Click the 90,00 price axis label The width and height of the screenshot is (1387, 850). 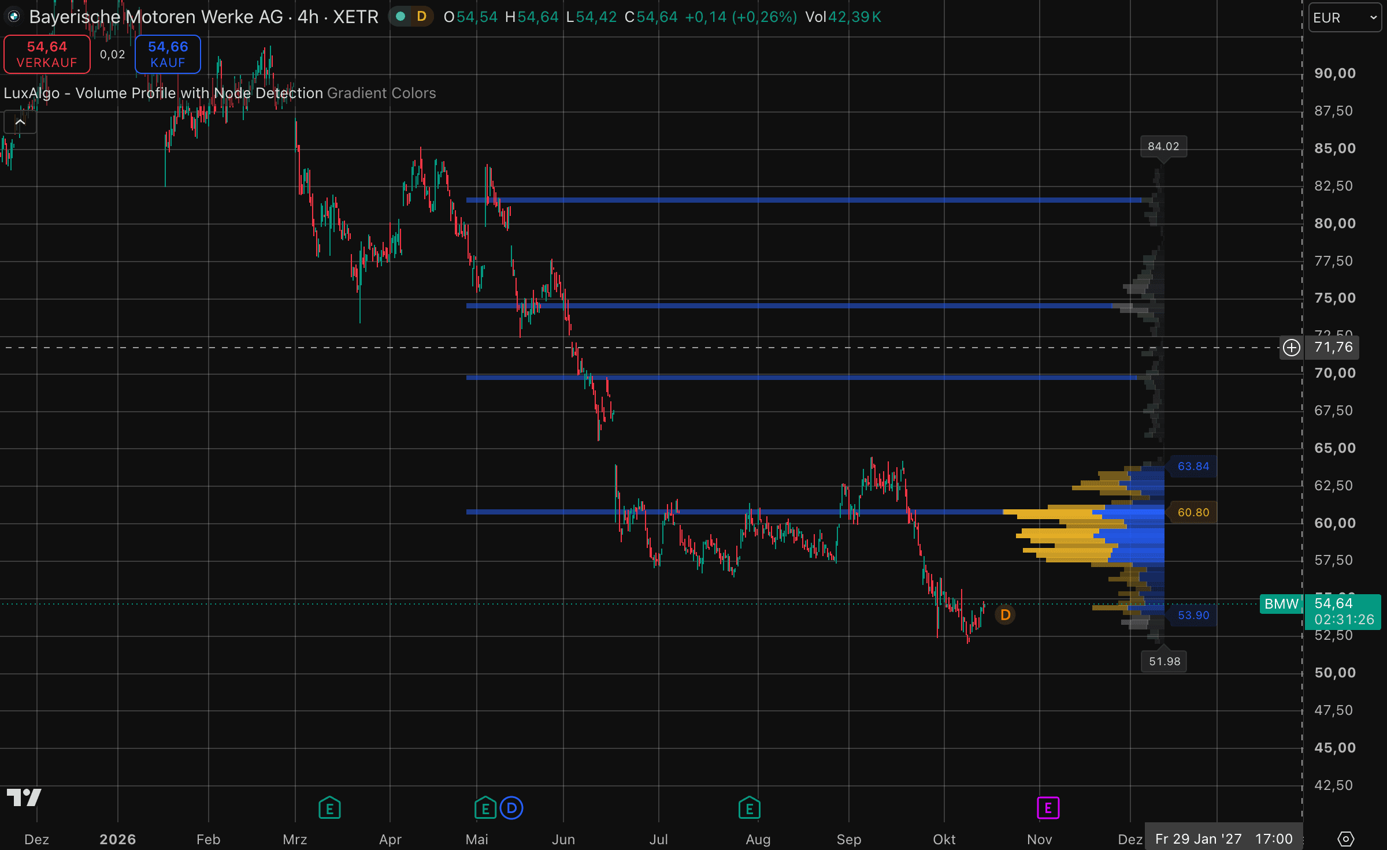(1334, 73)
